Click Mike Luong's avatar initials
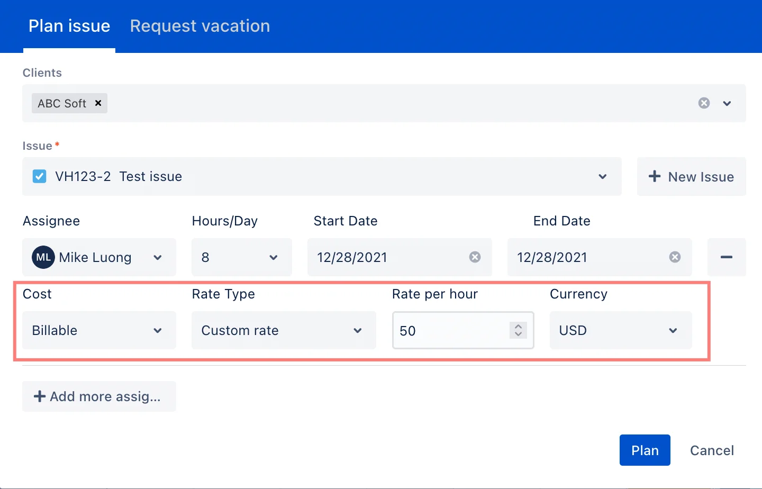The height and width of the screenshot is (489, 762). tap(43, 257)
